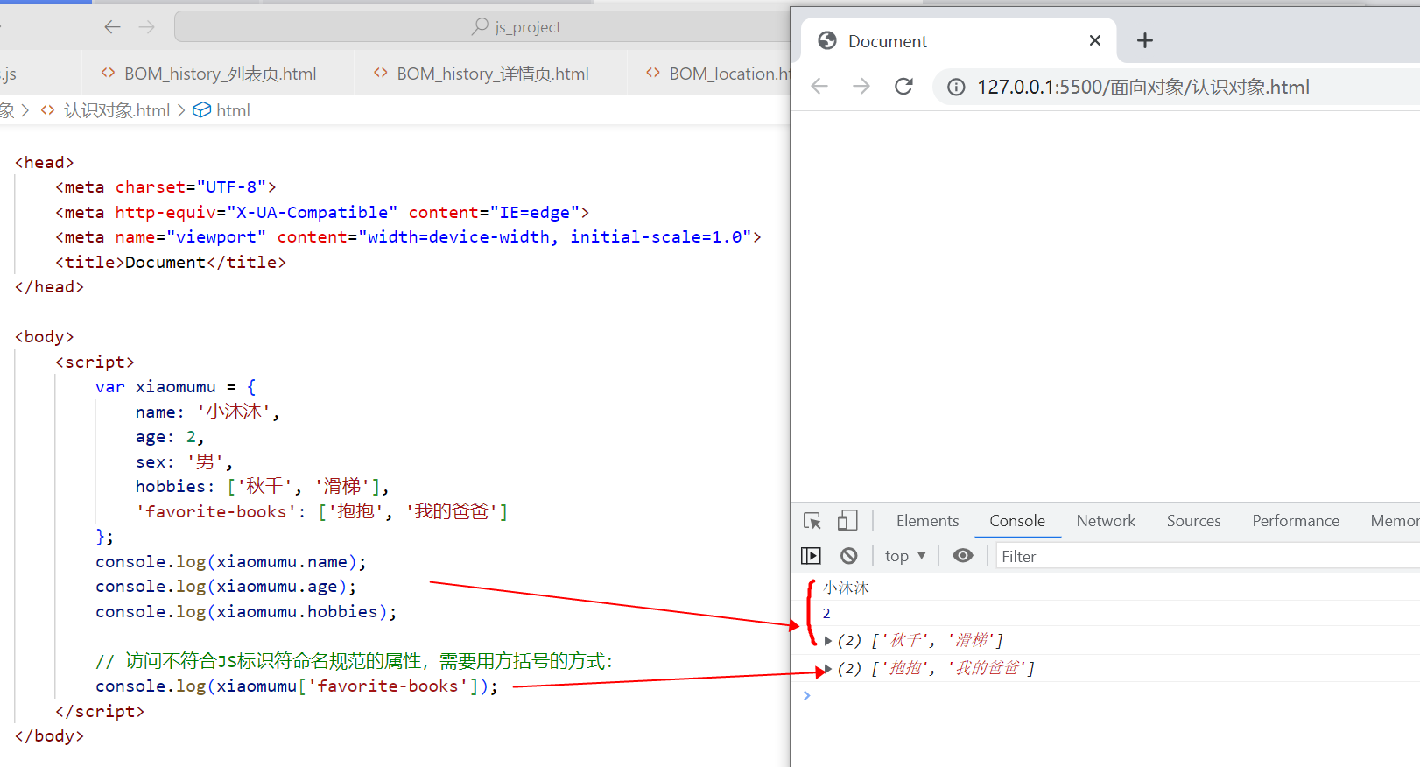
Task: Select the Document browser tab
Action: point(959,40)
